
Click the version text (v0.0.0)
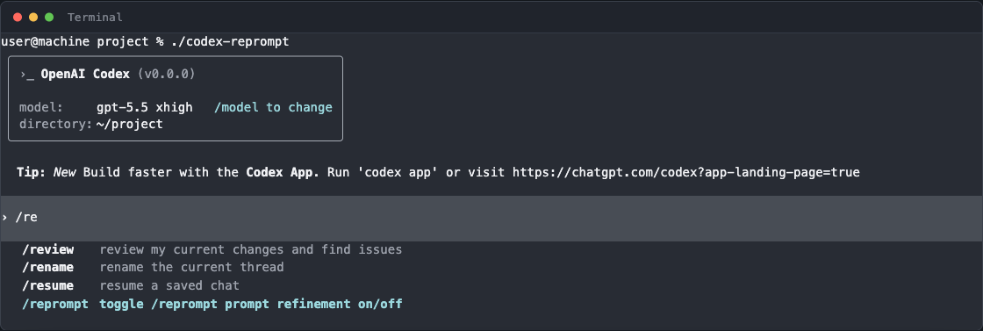[166, 74]
